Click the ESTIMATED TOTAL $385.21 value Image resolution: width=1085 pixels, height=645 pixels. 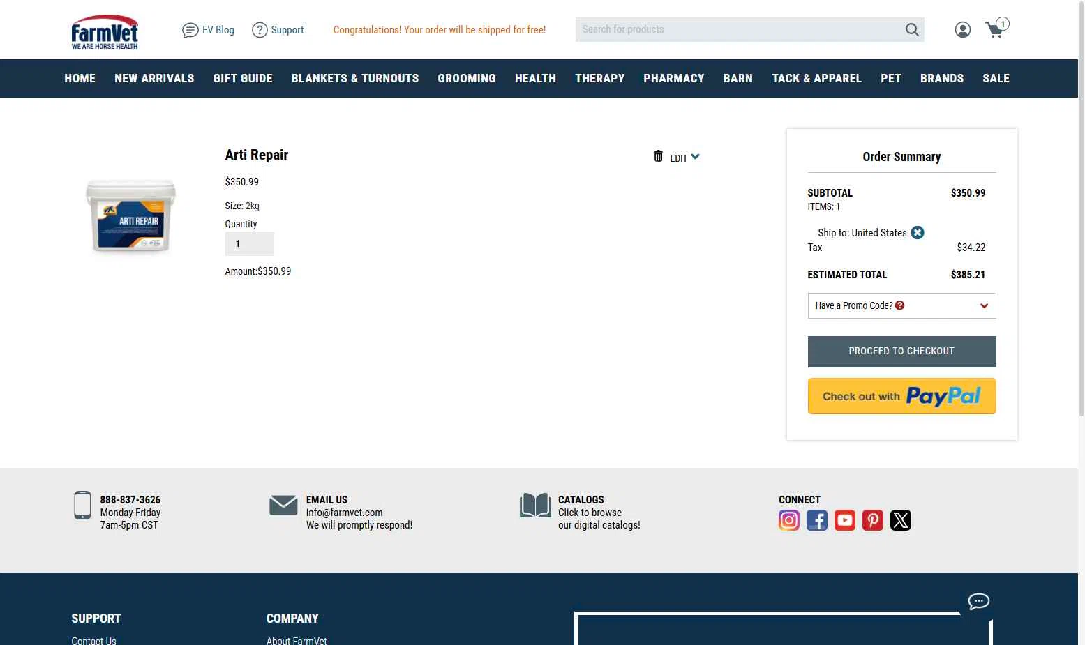[x=968, y=275]
